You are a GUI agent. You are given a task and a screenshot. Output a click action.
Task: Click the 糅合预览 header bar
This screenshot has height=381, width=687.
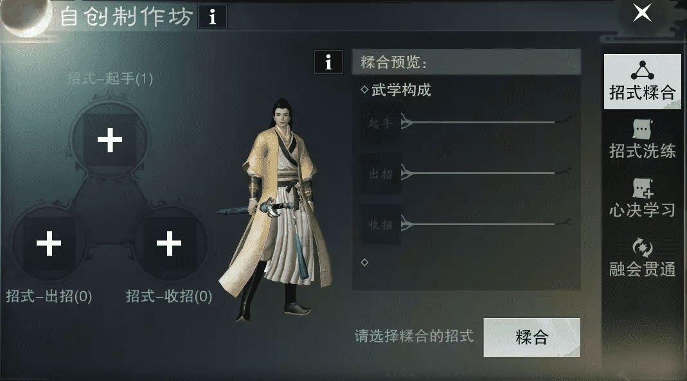467,62
